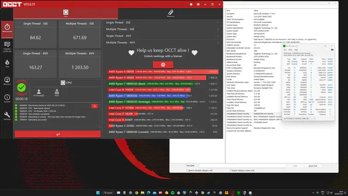Click the CPU chip icon above thread settings
This screenshot has width=348, height=196.
63,83
